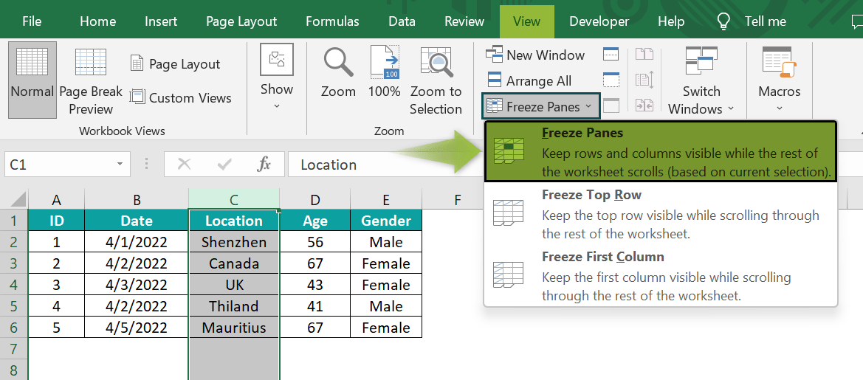Select column E header
This screenshot has width=863, height=380.
[386, 199]
